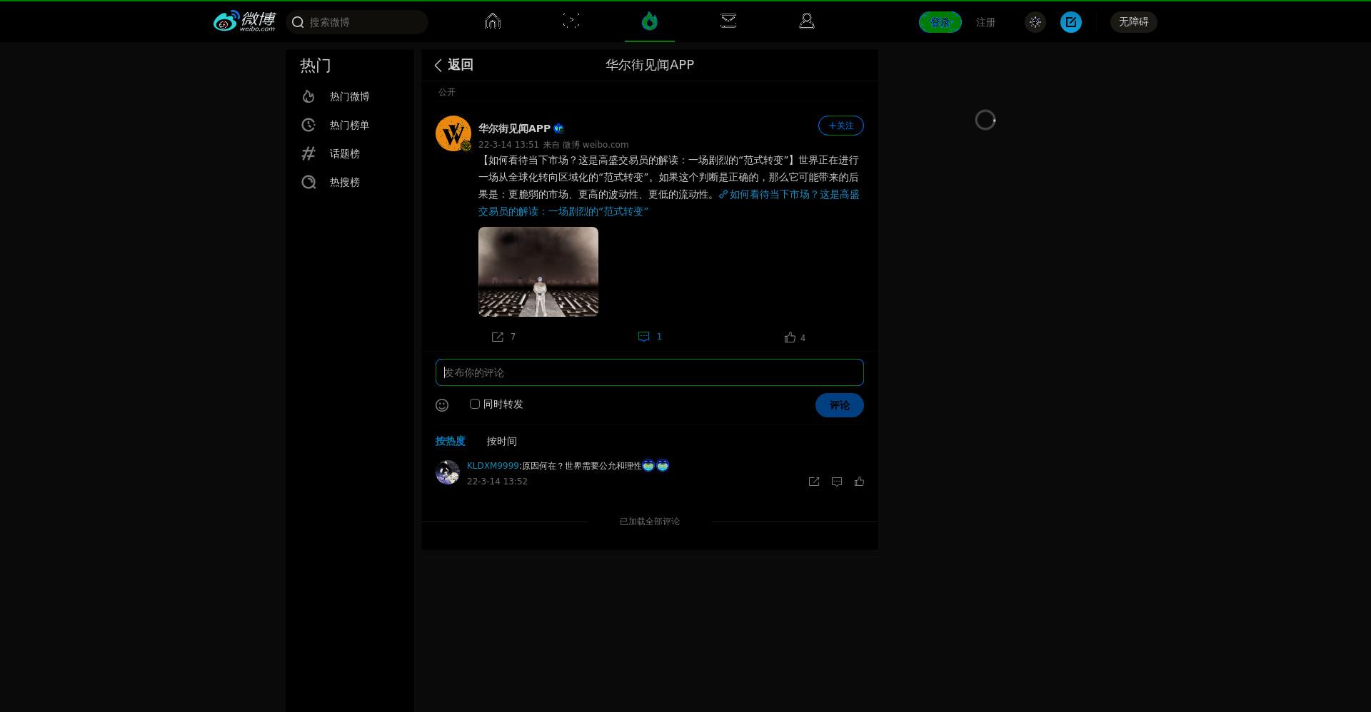Viewport: 1371px width, 712px height.
Task: Open 话题榜 in sidebar
Action: (x=350, y=153)
